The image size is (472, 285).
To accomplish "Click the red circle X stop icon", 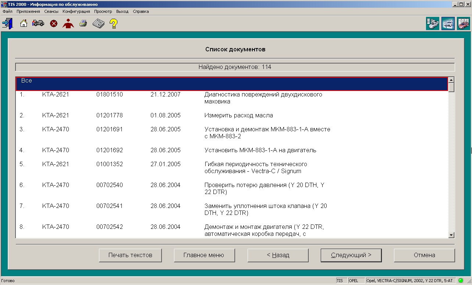I will (x=54, y=24).
